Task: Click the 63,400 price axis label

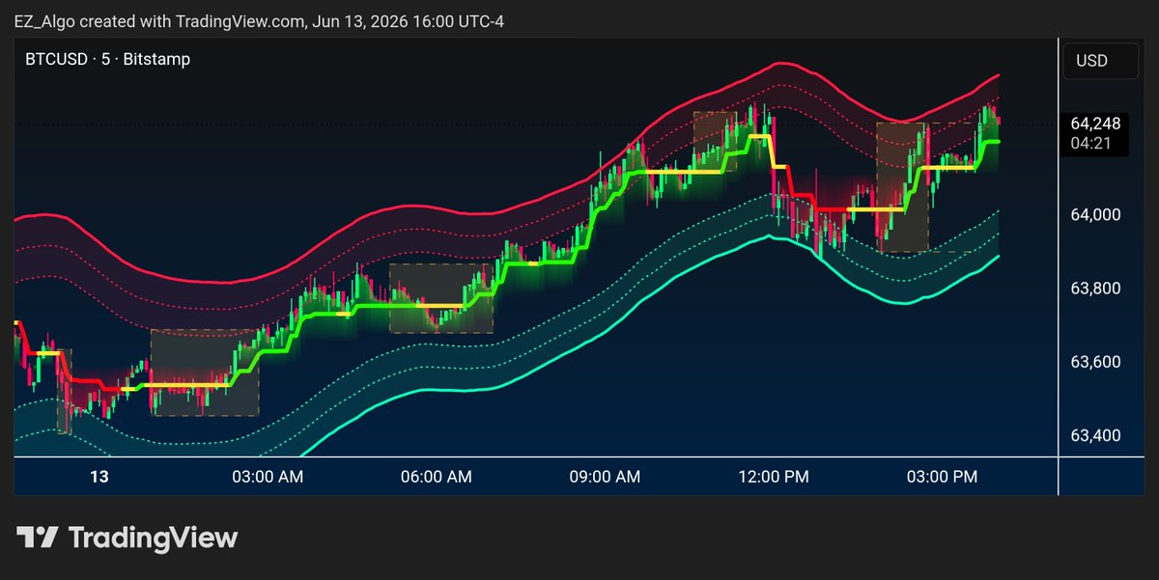Action: coord(1095,435)
